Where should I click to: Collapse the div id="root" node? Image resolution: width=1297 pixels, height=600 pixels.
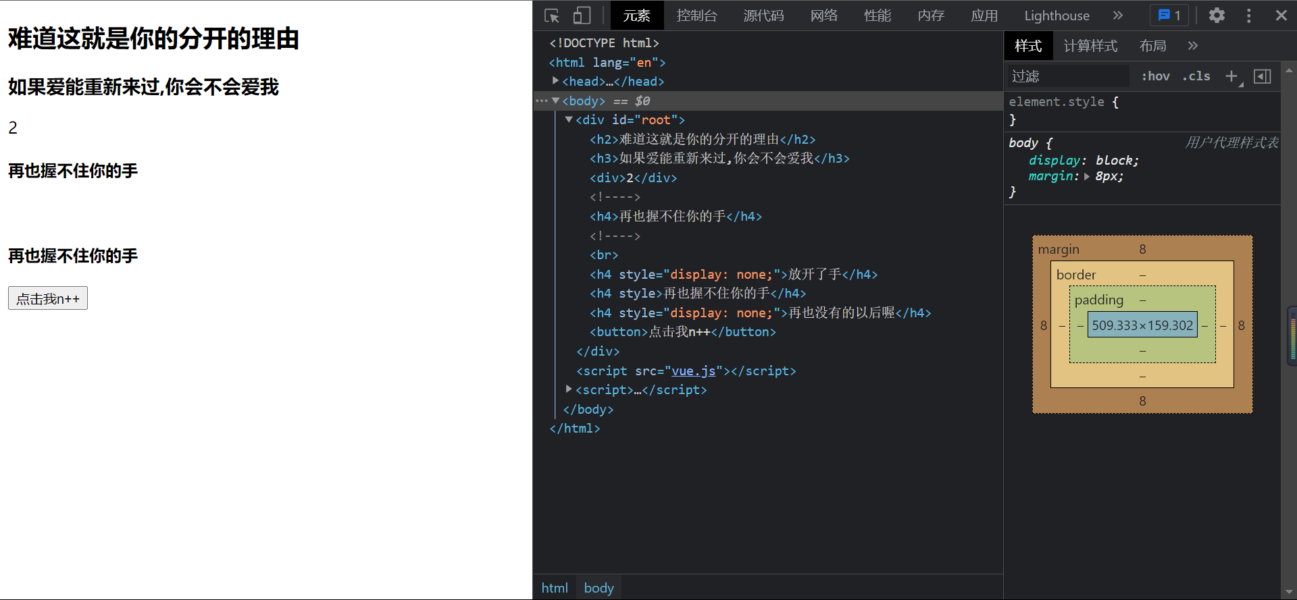(x=569, y=119)
